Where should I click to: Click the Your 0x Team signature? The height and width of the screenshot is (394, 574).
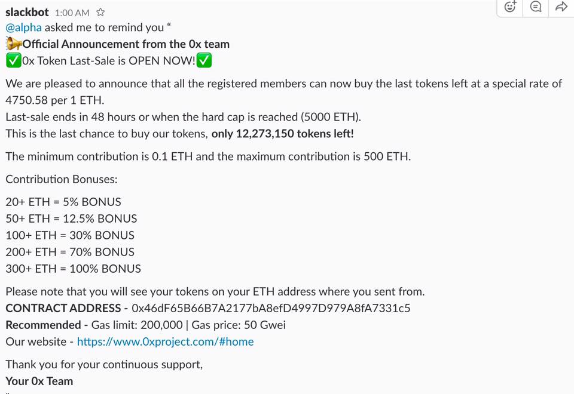click(x=39, y=381)
